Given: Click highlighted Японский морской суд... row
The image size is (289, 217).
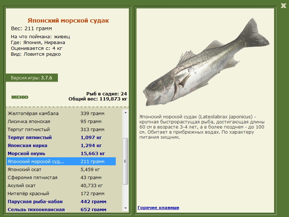Looking at the screenshot, I should click(x=61, y=162).
